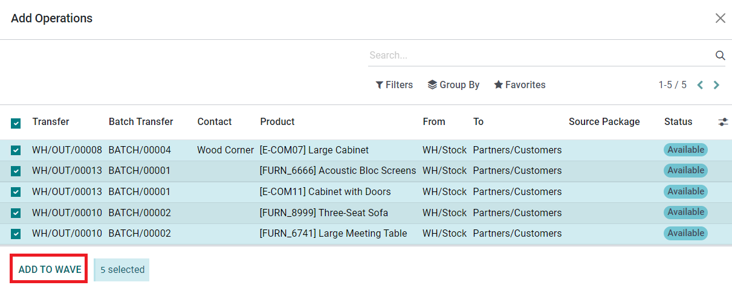Focus the Search input field
Screen dimensions: 732x285
pyautogui.click(x=538, y=56)
